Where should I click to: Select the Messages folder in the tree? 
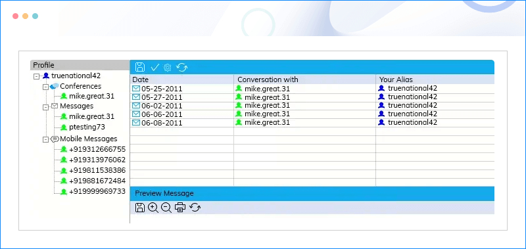[76, 106]
